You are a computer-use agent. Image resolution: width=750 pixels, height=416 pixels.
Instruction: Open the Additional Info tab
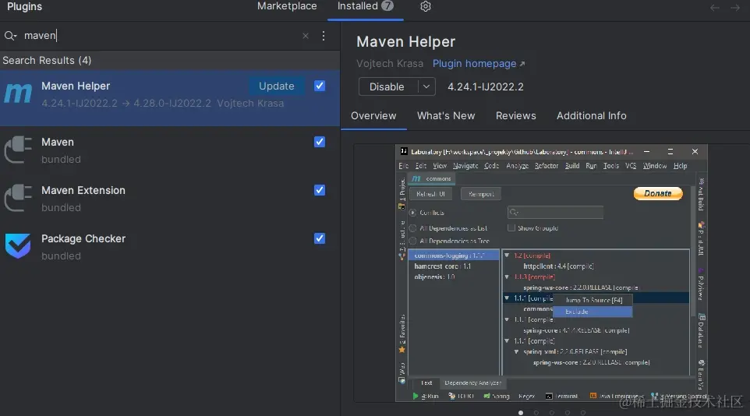point(591,116)
